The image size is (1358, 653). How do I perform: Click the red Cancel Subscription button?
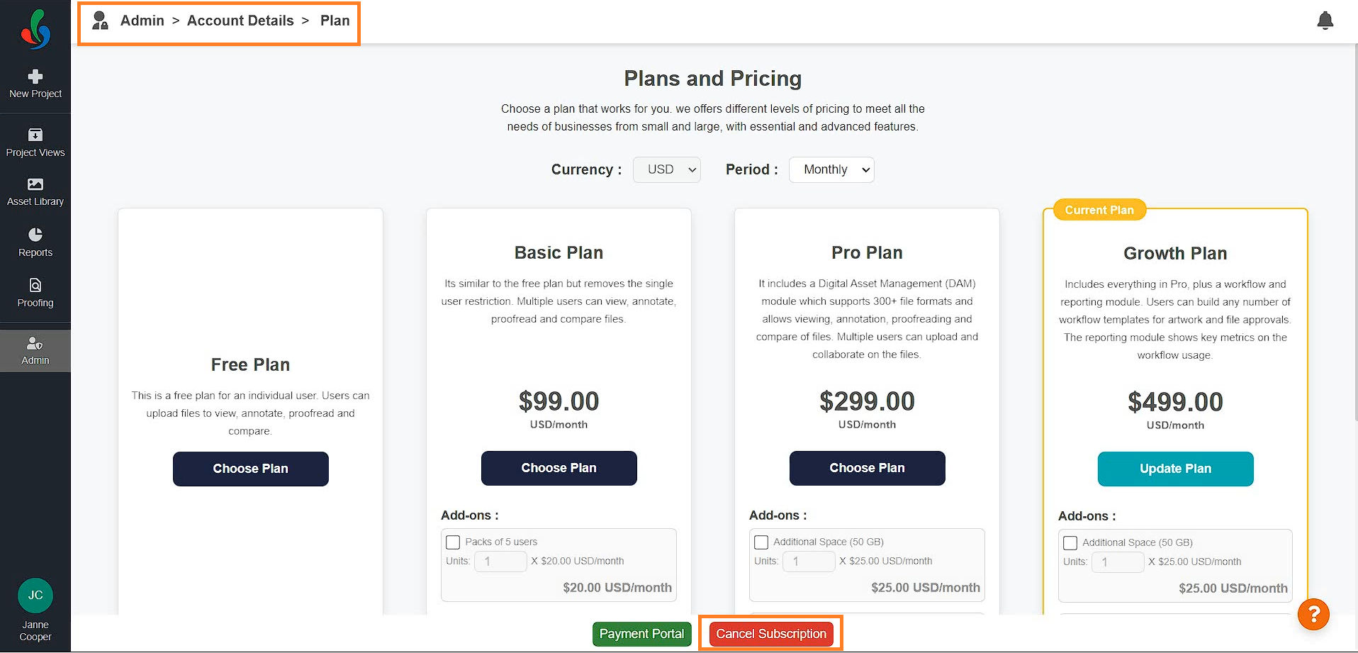771,634
